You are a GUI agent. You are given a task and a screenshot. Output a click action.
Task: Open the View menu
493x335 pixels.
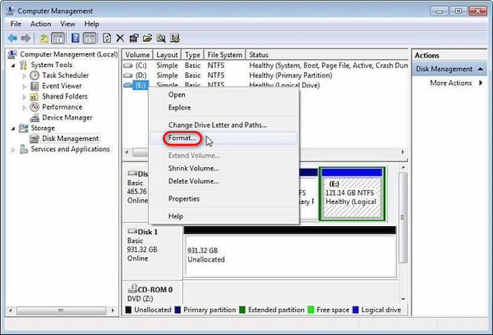pyautogui.click(x=68, y=24)
